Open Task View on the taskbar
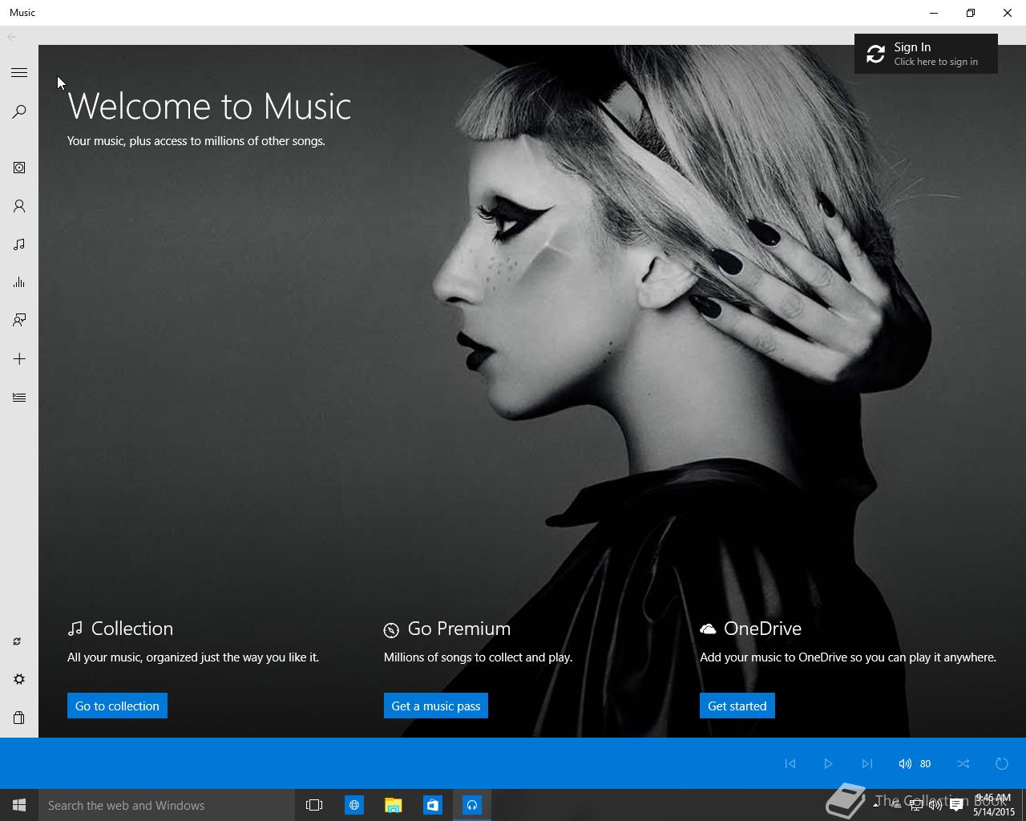1026x821 pixels. click(314, 805)
